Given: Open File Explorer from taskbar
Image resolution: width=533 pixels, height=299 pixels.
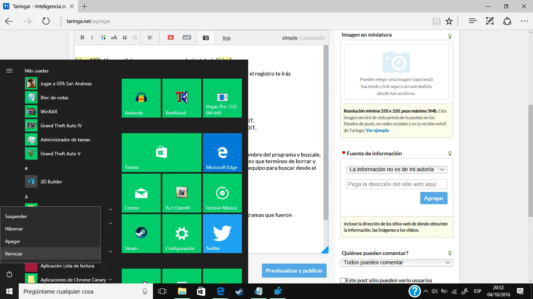Looking at the screenshot, I should click(182, 291).
